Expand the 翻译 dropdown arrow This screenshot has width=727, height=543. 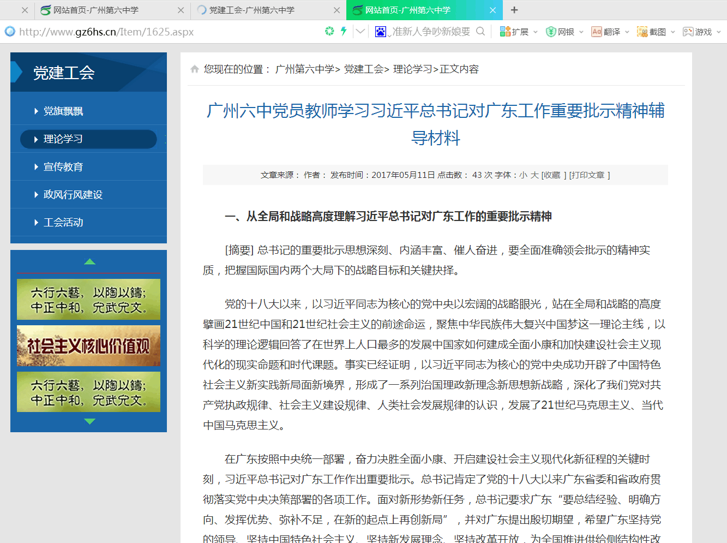627,32
